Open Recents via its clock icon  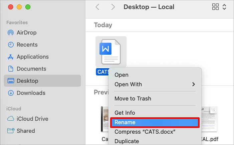(x=11, y=45)
